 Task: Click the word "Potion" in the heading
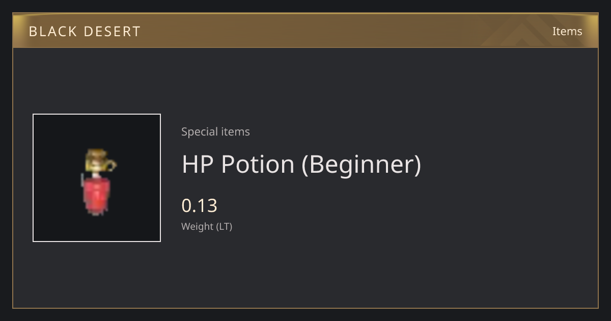[258, 164]
